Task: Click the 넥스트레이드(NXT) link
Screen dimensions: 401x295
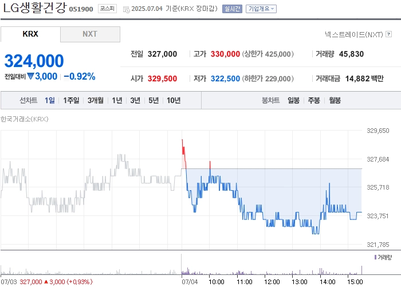Action: click(x=354, y=34)
